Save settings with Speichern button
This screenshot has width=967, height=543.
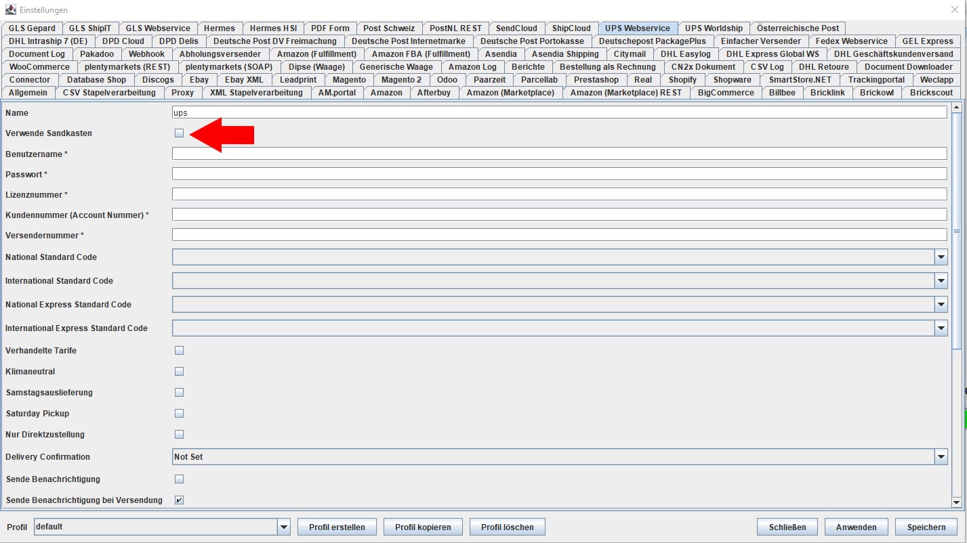click(x=926, y=527)
